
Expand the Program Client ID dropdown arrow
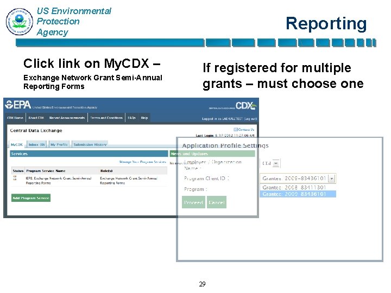tap(332, 179)
